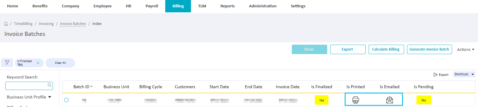Viewport: 478px width, 107px height.
Task: Open the TLM menu
Action: tap(202, 6)
